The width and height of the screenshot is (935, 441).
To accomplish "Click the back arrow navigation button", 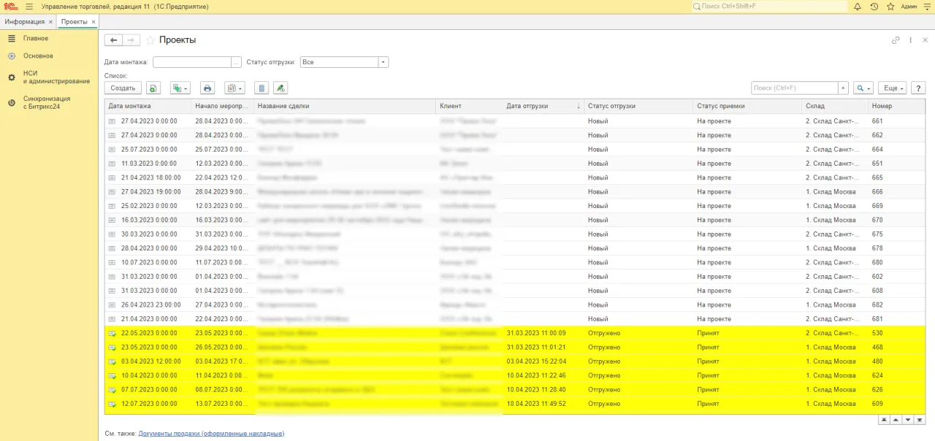I will pos(113,40).
